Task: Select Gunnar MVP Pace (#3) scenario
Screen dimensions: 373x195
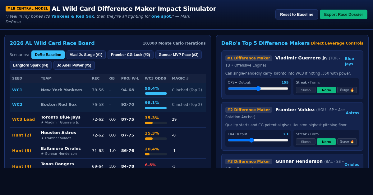Action: click(178, 55)
